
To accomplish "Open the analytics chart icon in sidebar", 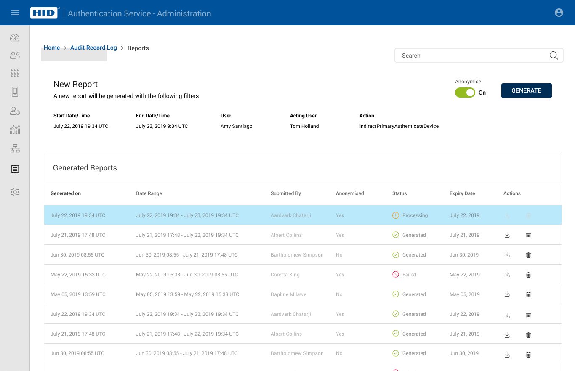I will click(15, 130).
